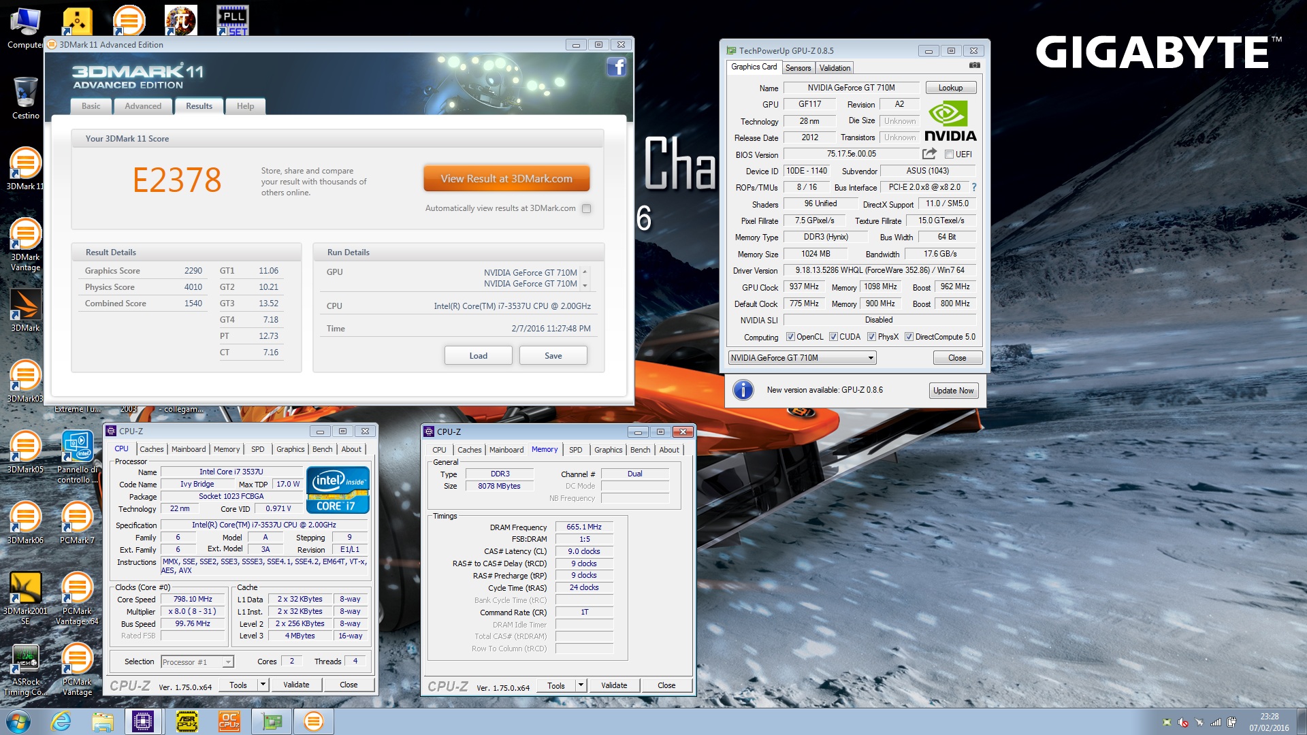Viewport: 1307px width, 735px height.
Task: Open the Cestino recycle bin icon
Action: tap(25, 99)
